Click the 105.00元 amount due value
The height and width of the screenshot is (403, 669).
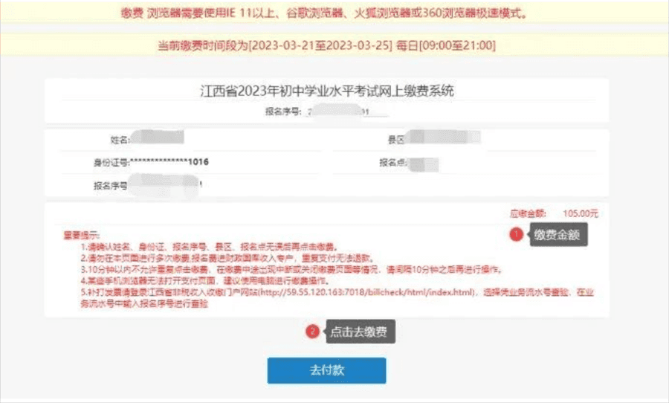point(581,213)
